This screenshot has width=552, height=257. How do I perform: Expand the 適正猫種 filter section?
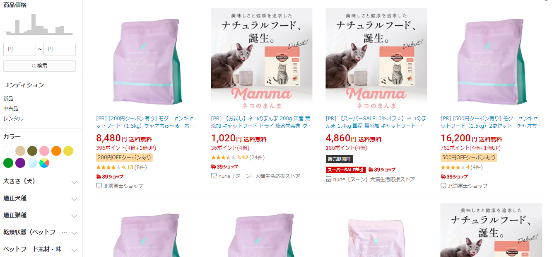coord(41,216)
